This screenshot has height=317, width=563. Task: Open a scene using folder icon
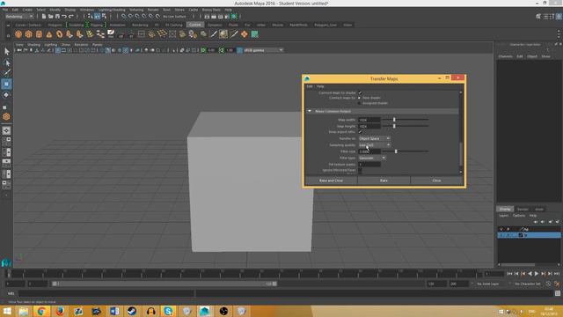51,16
